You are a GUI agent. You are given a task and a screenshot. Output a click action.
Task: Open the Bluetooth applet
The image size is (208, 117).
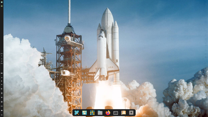(2, 93)
